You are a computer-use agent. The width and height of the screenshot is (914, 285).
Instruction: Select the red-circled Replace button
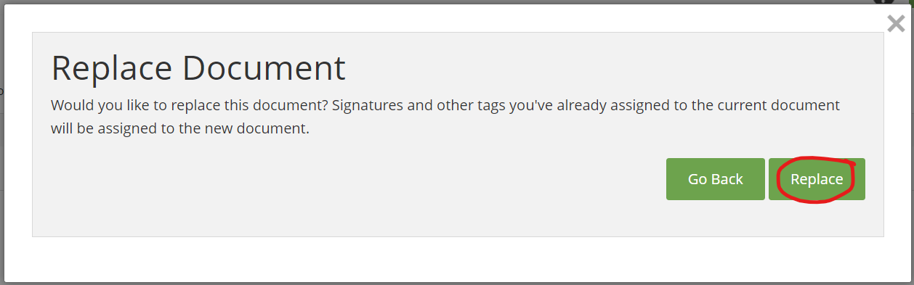tap(817, 179)
